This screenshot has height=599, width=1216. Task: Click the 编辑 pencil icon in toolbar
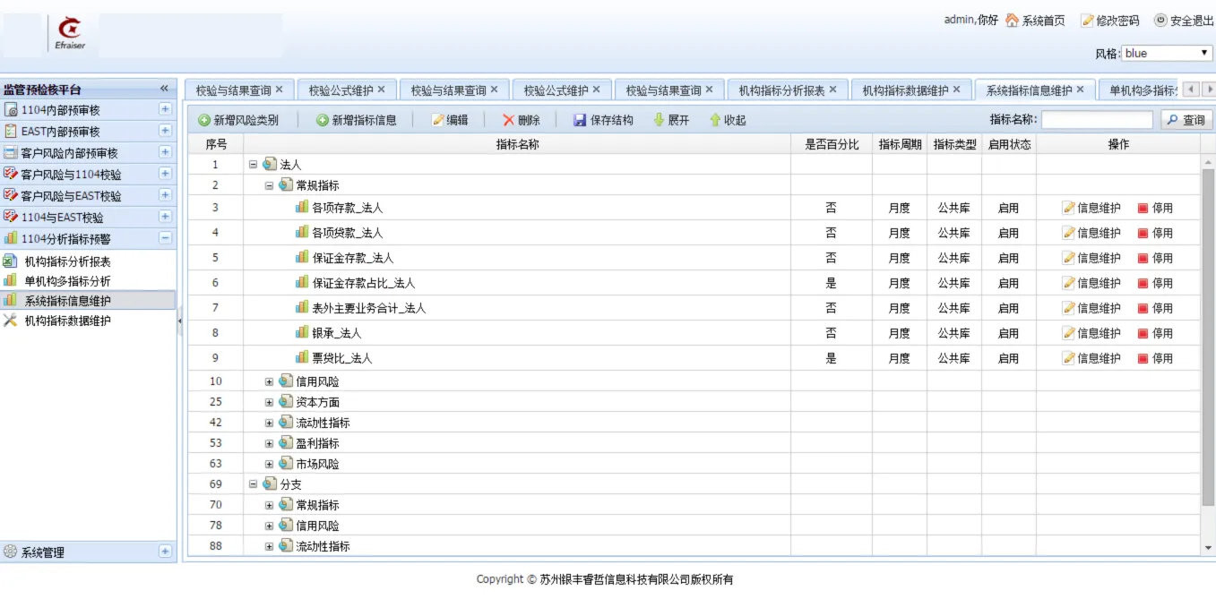(438, 120)
